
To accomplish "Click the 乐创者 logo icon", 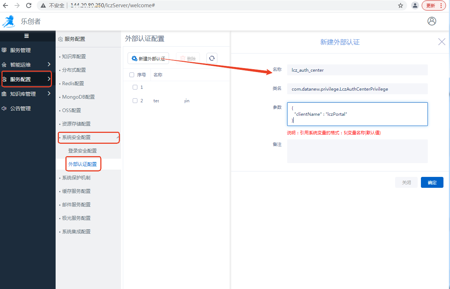I will [x=8, y=21].
